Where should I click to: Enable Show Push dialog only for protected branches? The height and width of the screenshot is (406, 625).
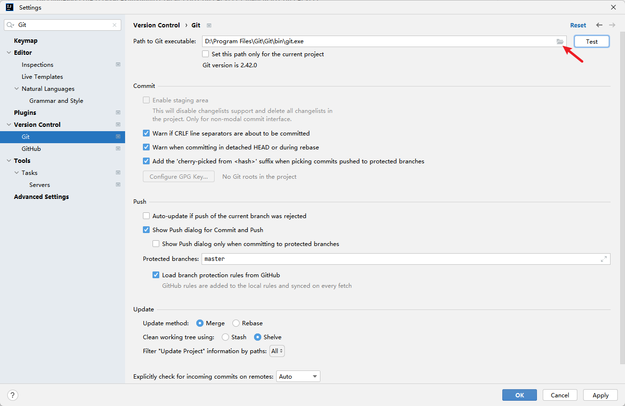tap(156, 244)
